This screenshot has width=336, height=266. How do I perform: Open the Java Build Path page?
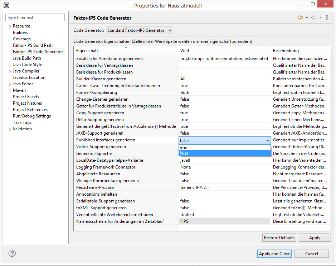(x=27, y=58)
